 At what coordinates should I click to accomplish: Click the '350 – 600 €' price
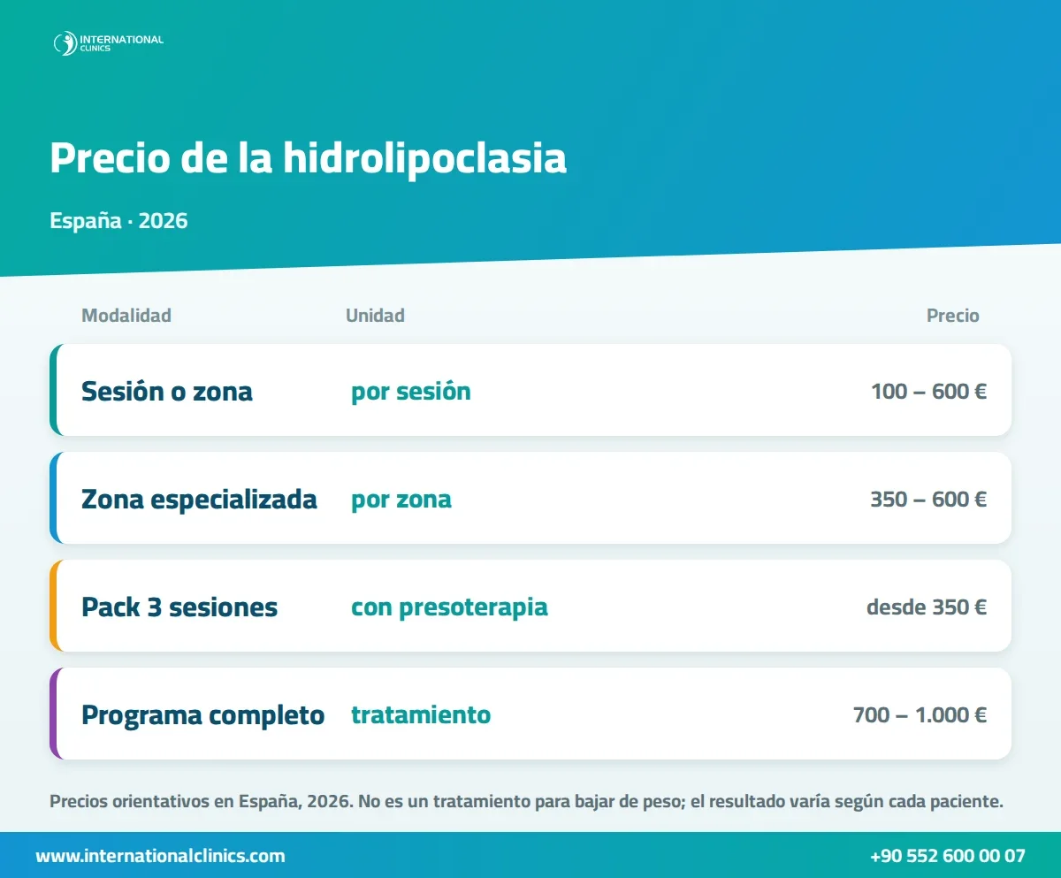coord(928,499)
